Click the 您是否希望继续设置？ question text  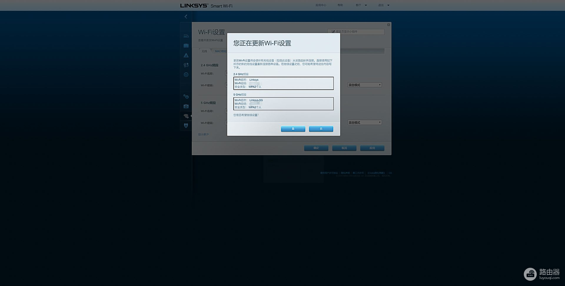click(x=246, y=115)
